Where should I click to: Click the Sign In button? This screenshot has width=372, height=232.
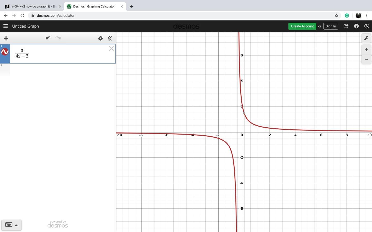[x=331, y=26]
